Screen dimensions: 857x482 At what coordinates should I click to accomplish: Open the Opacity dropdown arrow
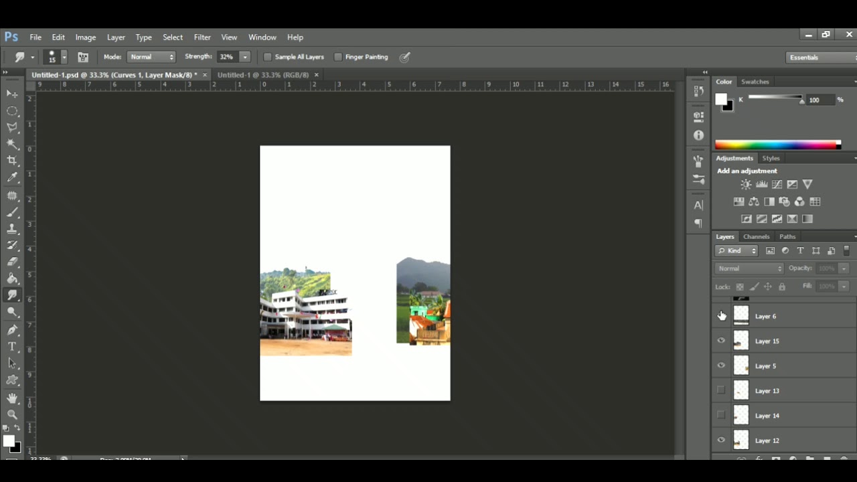click(844, 268)
